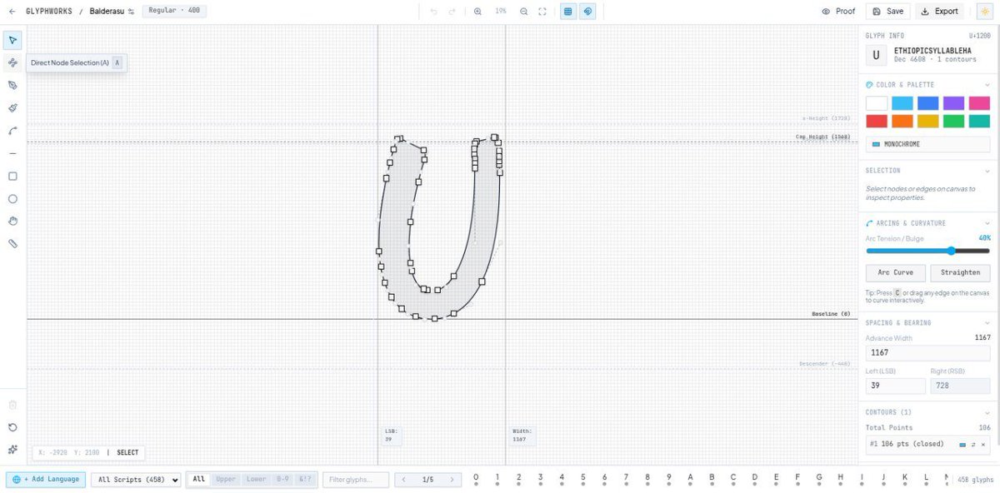Open the GLYPHWORKS home link

(49, 12)
